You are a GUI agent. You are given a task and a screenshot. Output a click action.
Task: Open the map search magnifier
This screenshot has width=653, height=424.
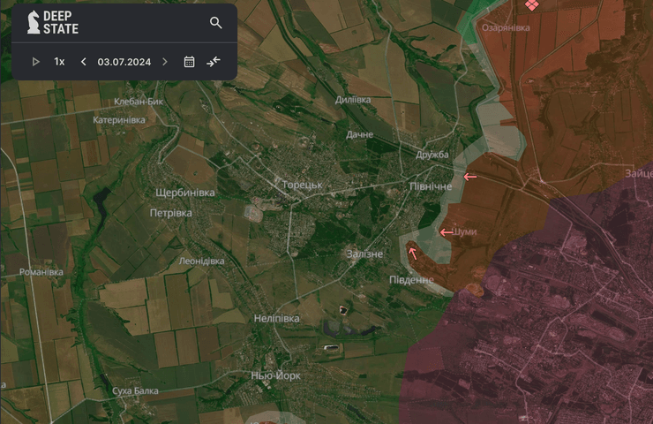pos(216,23)
